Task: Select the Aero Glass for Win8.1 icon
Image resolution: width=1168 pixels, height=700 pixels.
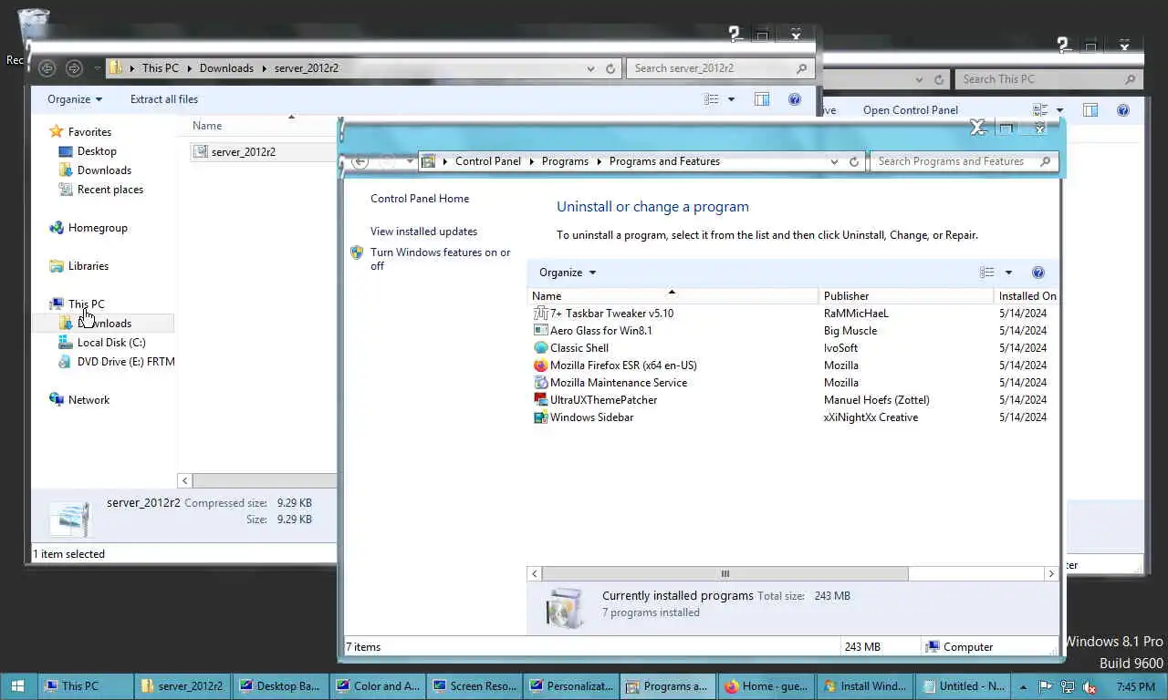Action: tap(540, 331)
